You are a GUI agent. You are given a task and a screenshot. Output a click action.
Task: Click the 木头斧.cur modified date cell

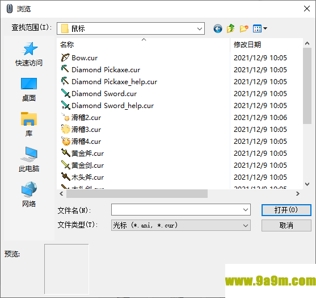260,177
